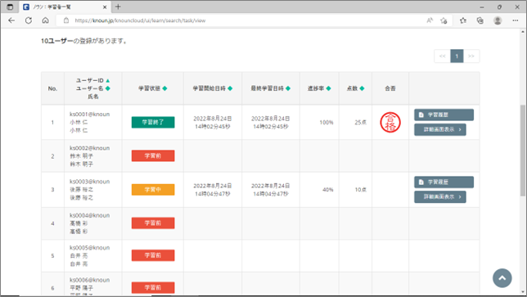This screenshot has width=527, height=297.
Task: Click the scroll-to-top round arrow button
Action: pyautogui.click(x=502, y=278)
